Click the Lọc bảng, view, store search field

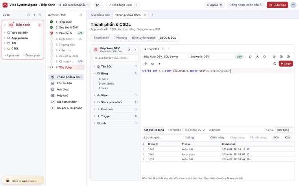click(116, 58)
